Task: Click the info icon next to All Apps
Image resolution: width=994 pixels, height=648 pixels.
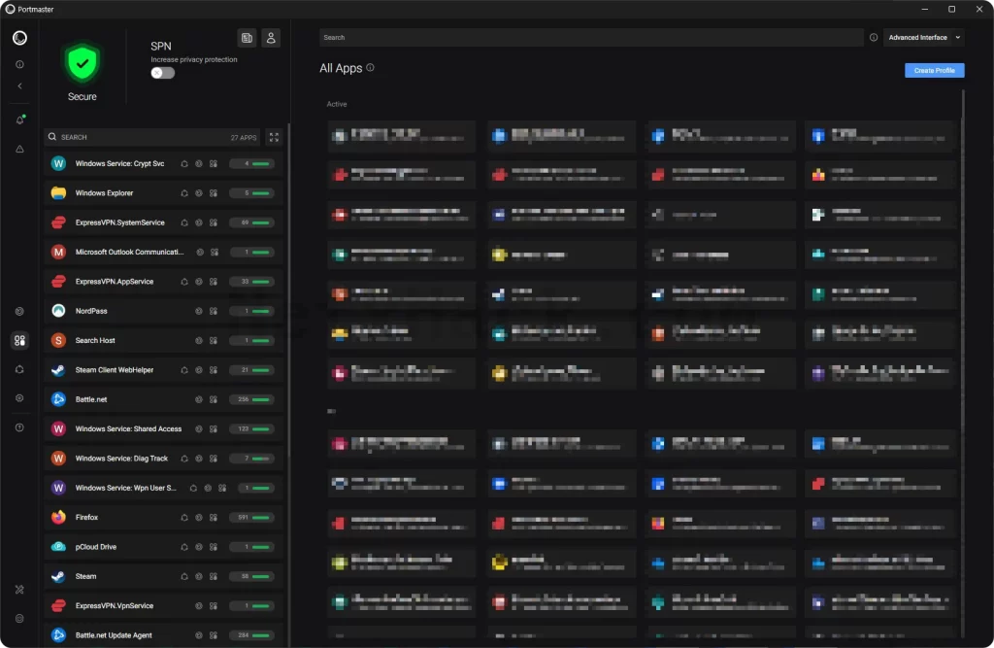Action: click(x=370, y=67)
